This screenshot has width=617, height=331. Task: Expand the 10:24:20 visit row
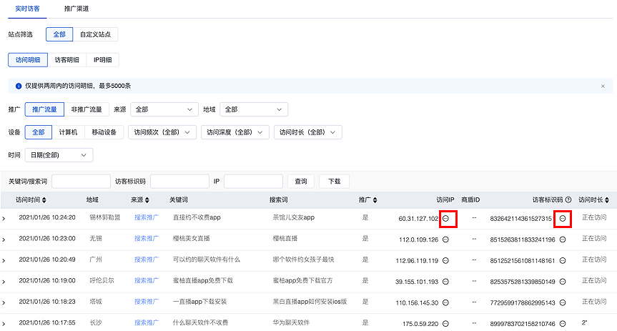[x=4, y=218]
